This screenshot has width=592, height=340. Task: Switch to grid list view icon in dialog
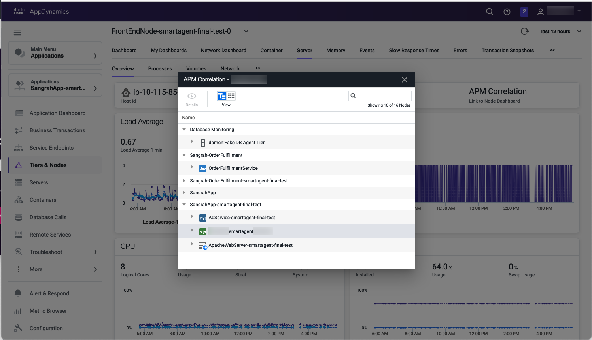(x=231, y=96)
